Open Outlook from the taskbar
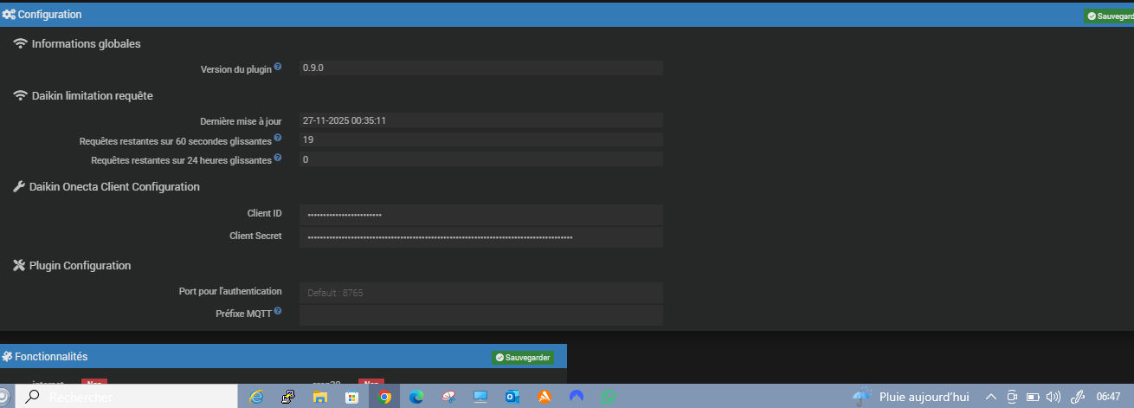This screenshot has height=408, width=1134. tap(512, 397)
